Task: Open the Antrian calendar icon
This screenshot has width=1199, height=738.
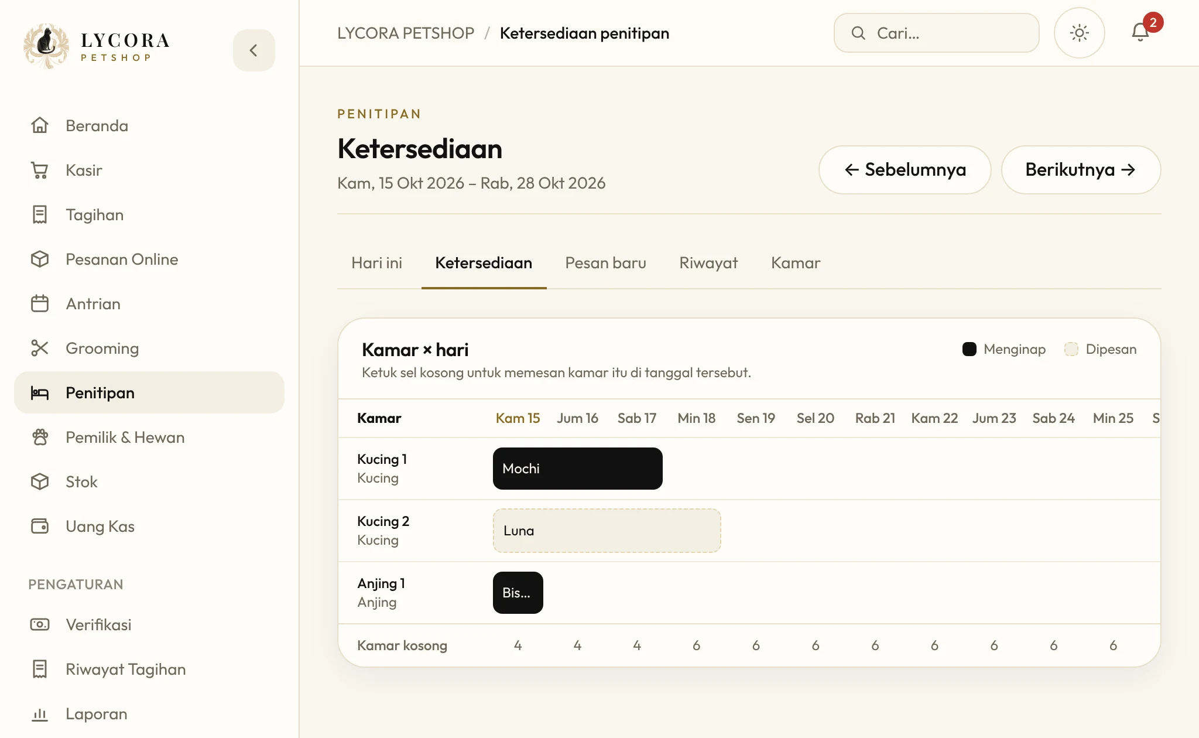Action: [x=40, y=303]
